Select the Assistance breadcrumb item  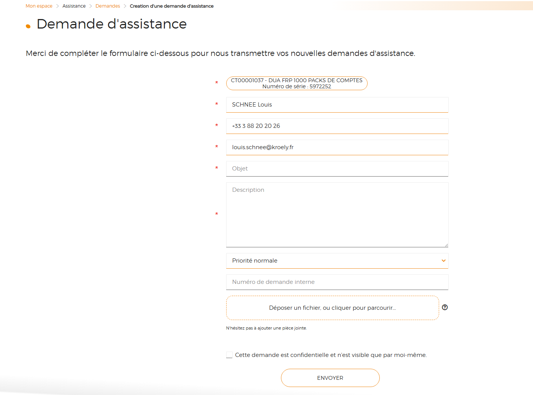click(x=74, y=6)
